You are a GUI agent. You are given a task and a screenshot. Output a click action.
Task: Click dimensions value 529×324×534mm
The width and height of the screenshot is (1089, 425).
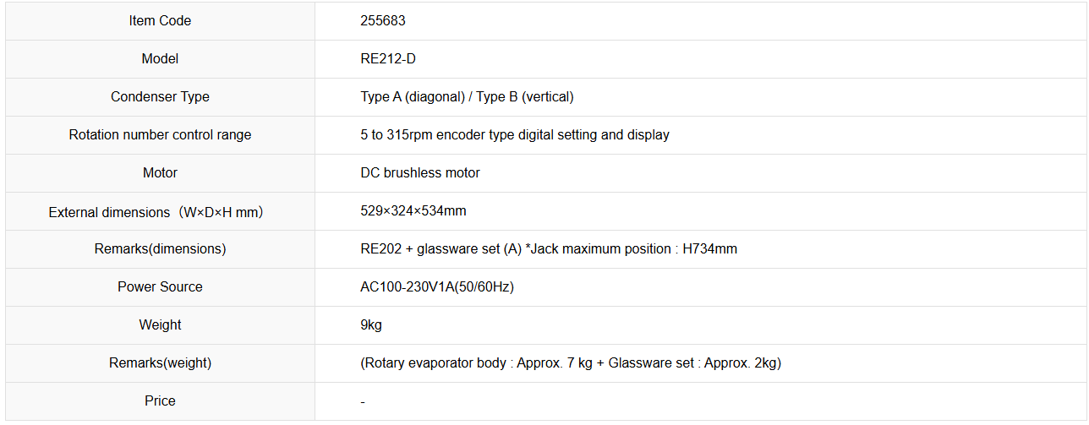point(413,211)
